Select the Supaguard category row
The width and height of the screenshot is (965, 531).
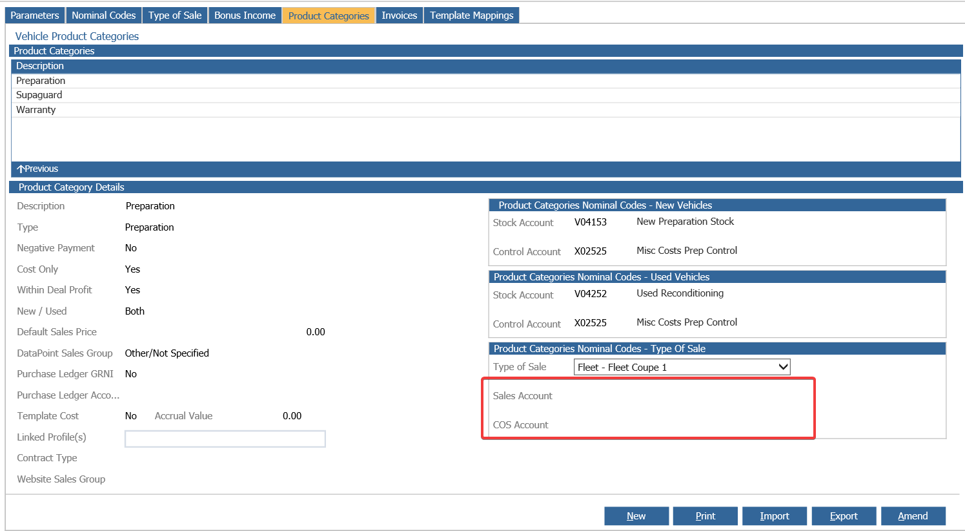[486, 95]
